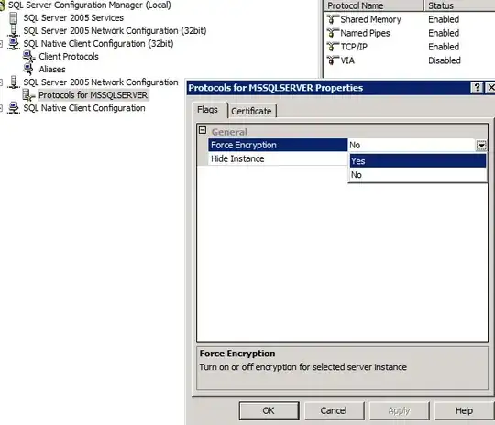The height and width of the screenshot is (425, 495).
Task: Click the Aliases icon
Action: [28, 69]
